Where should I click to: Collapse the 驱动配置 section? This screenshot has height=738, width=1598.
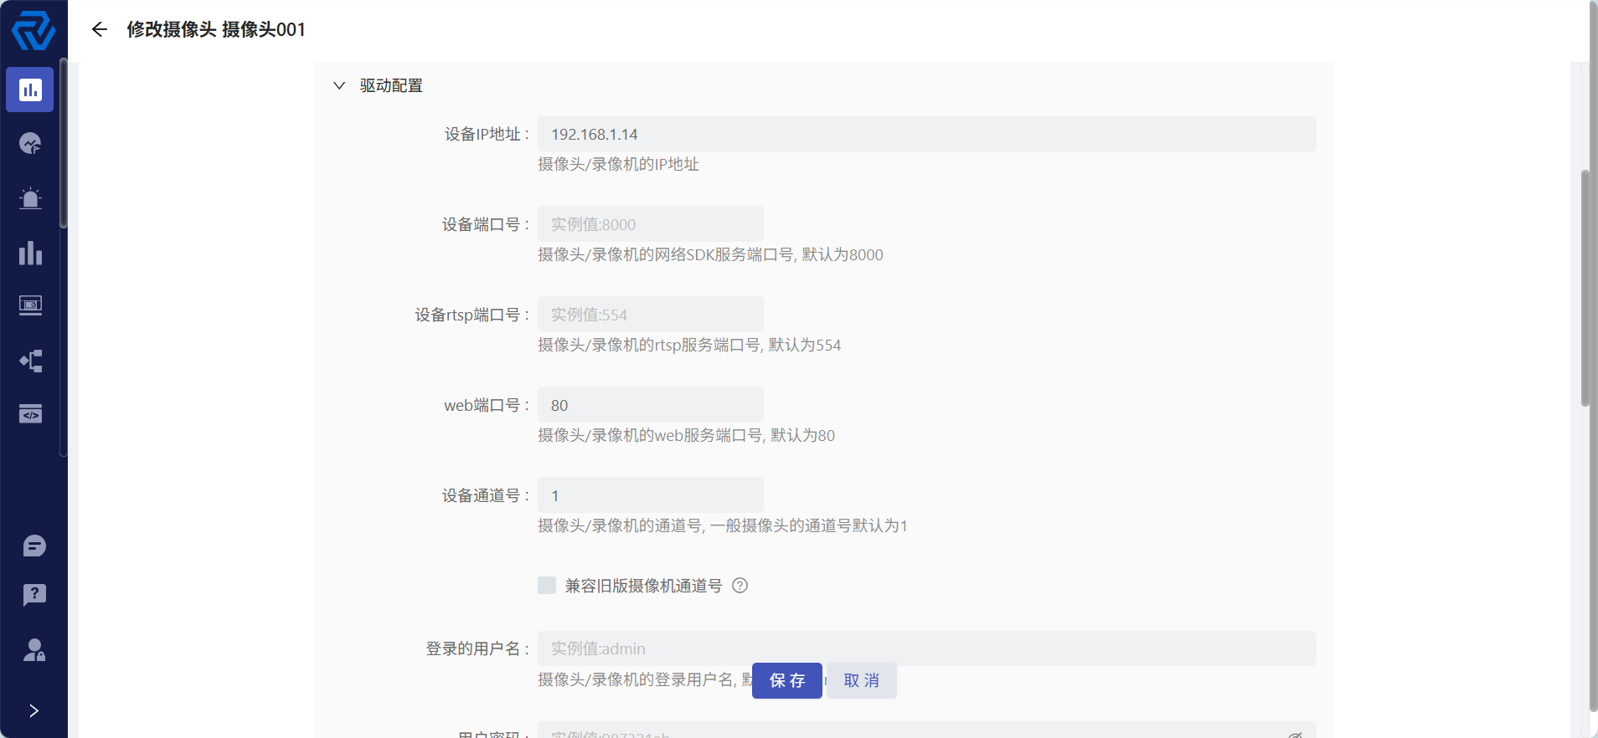tap(339, 85)
